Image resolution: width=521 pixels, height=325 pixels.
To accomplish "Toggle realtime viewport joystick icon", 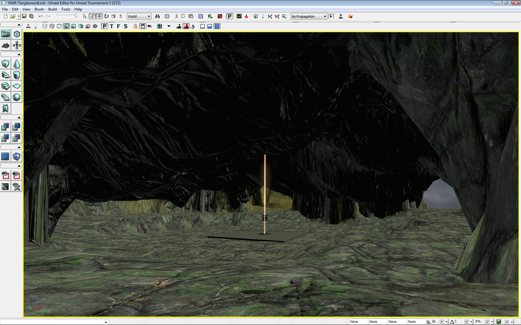I will (x=28, y=26).
